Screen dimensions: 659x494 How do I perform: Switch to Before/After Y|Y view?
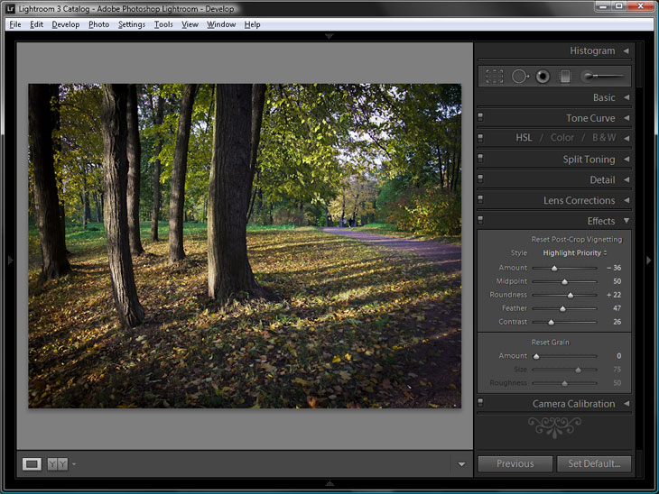57,464
